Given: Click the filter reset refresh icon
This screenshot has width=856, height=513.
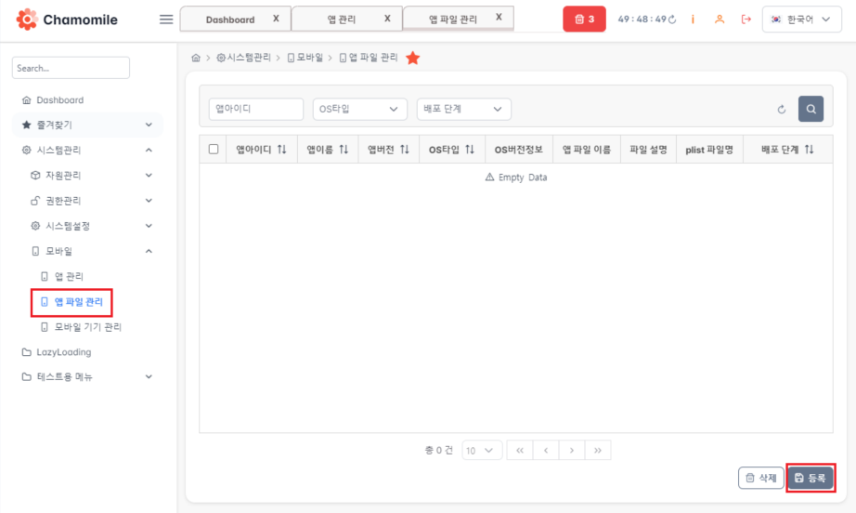Looking at the screenshot, I should pyautogui.click(x=782, y=110).
